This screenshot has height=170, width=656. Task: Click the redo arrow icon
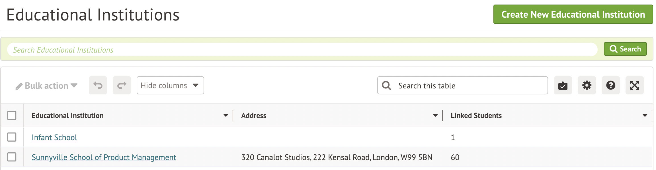(122, 85)
